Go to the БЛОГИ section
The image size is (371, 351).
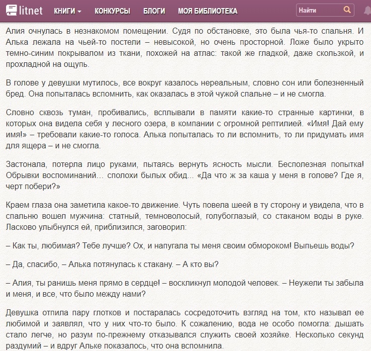pyautogui.click(x=154, y=11)
